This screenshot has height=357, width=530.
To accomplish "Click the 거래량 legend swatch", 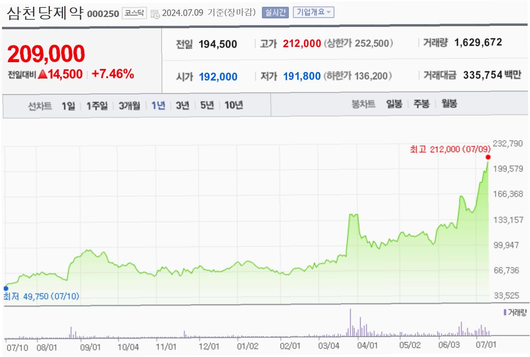I will coord(505,312).
